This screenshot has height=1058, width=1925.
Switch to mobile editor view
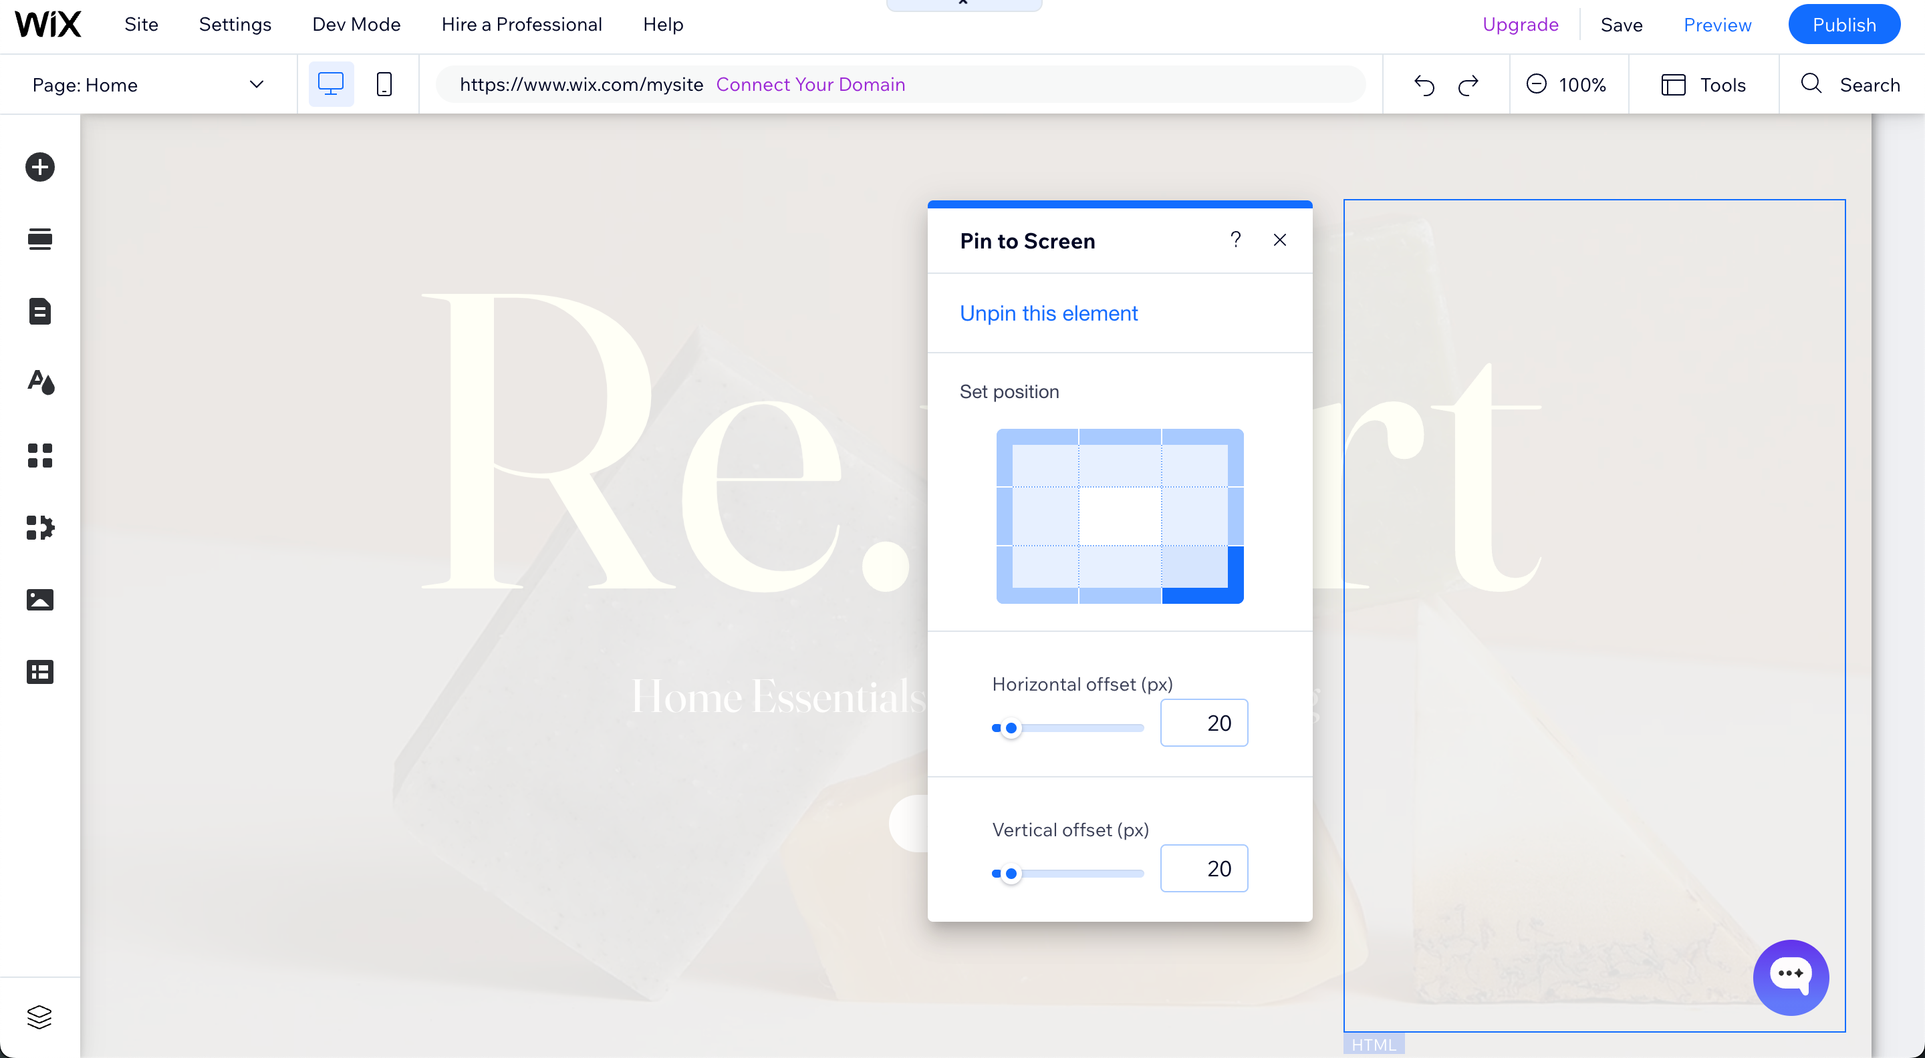tap(384, 84)
